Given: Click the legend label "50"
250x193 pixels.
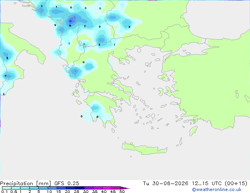Looking at the screenshot, I should [x=122, y=191].
